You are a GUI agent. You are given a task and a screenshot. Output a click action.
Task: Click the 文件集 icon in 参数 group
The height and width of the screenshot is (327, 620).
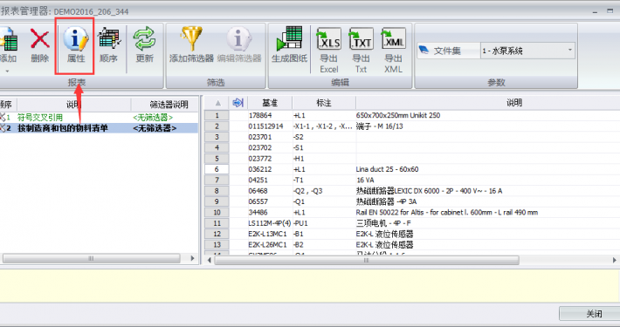pos(424,51)
